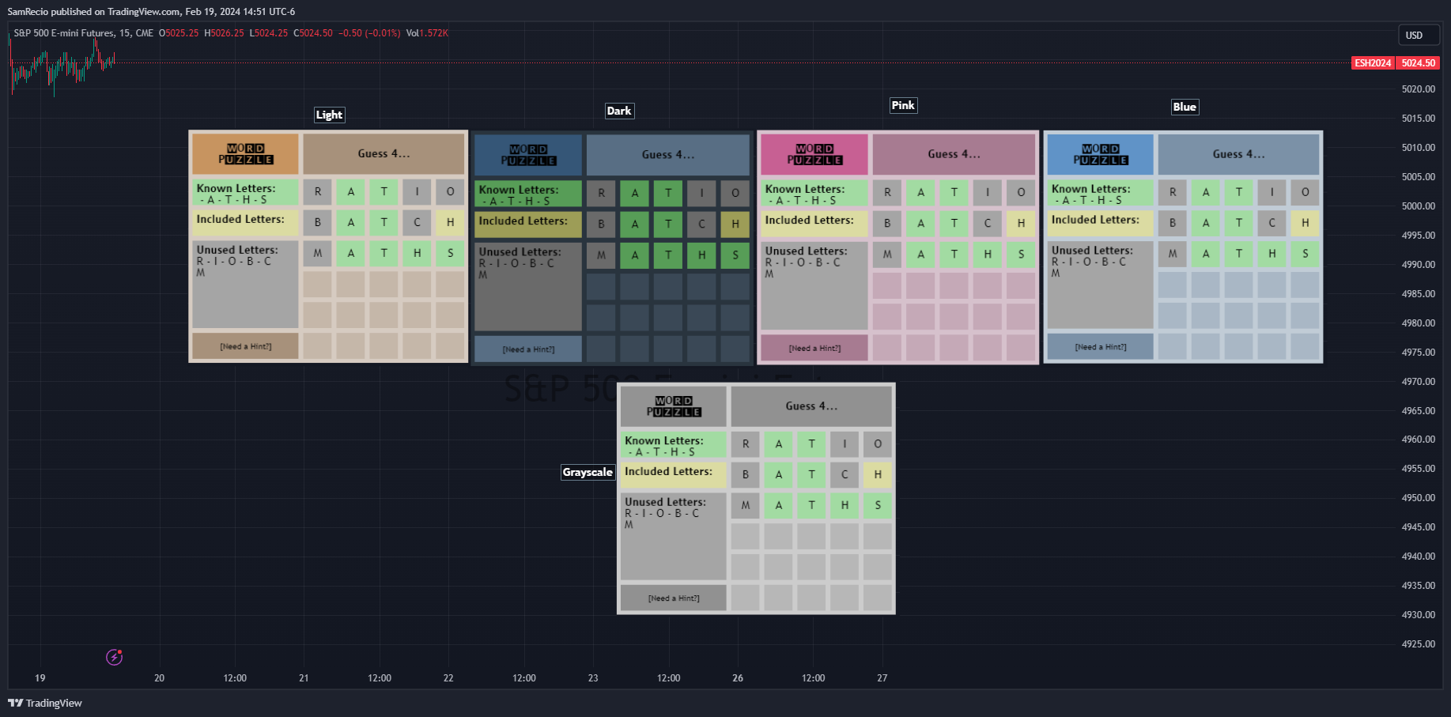Click the yellow 'H' tile in Grayscale puzzle
The height and width of the screenshot is (717, 1451).
[x=878, y=475]
